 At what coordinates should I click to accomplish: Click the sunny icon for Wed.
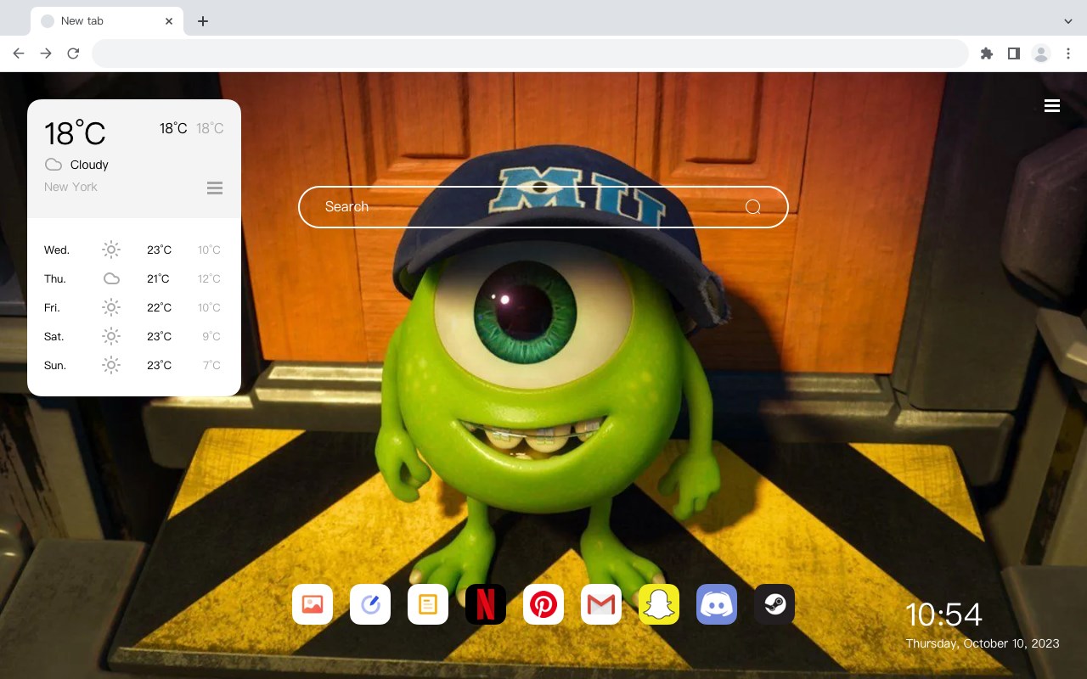click(x=111, y=250)
